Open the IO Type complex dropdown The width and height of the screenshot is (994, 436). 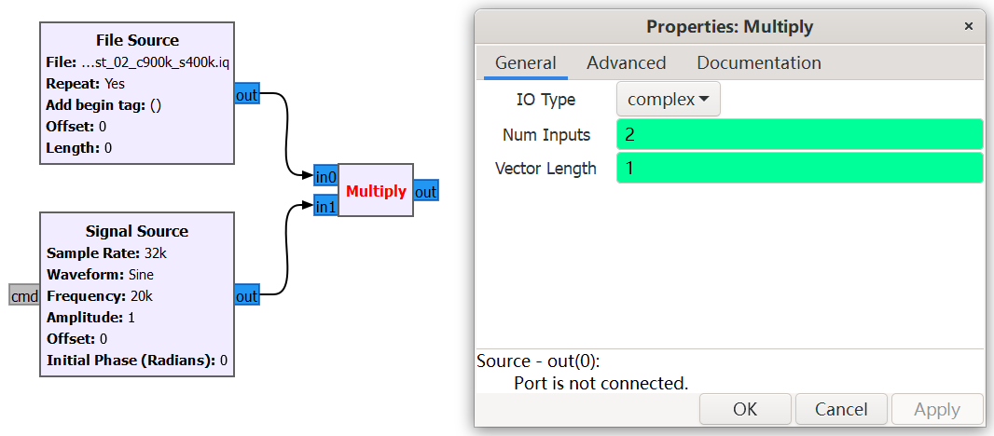[x=668, y=100]
